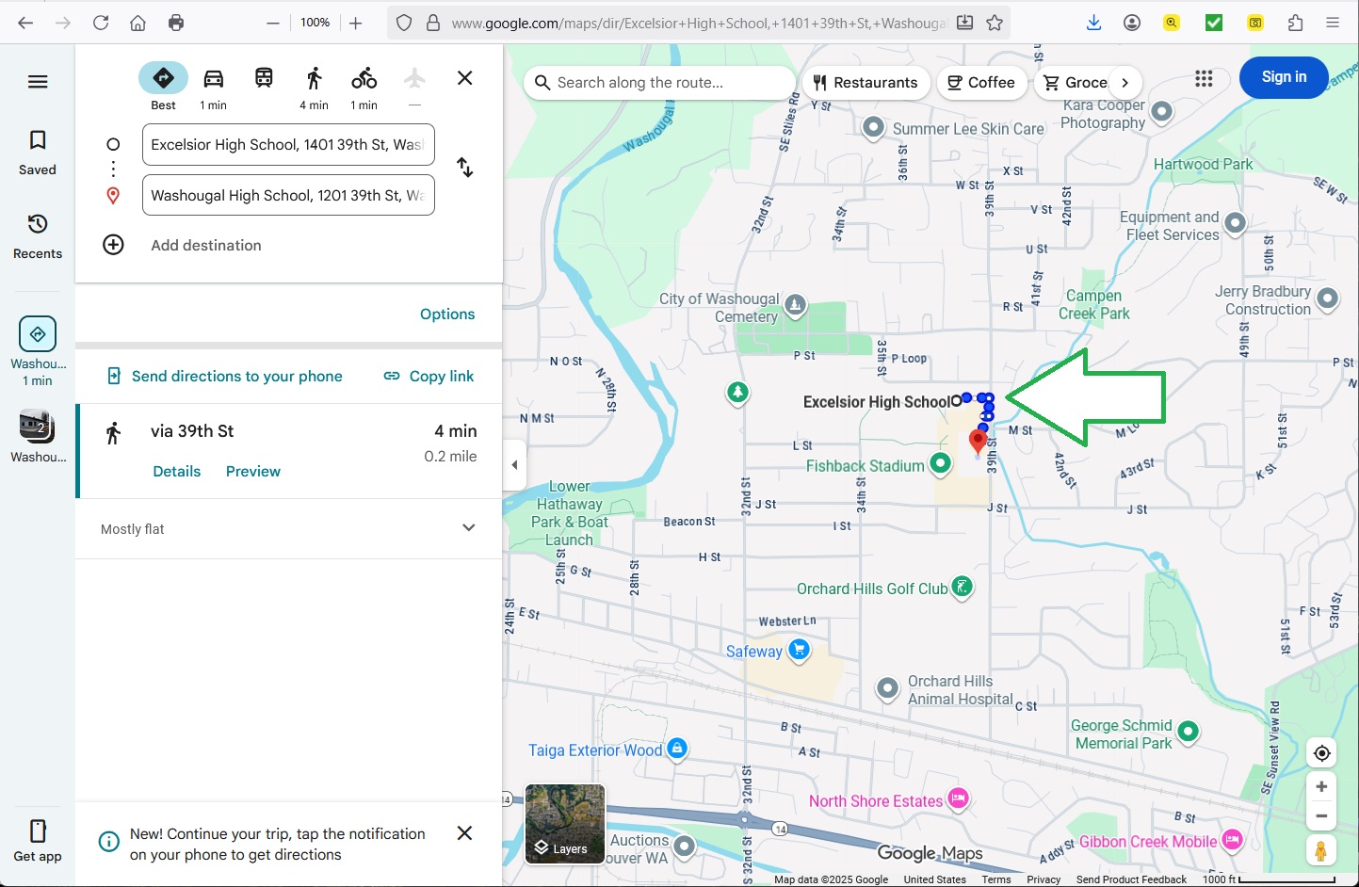Select Best travel mode option
This screenshot has height=887, width=1359.
[163, 79]
